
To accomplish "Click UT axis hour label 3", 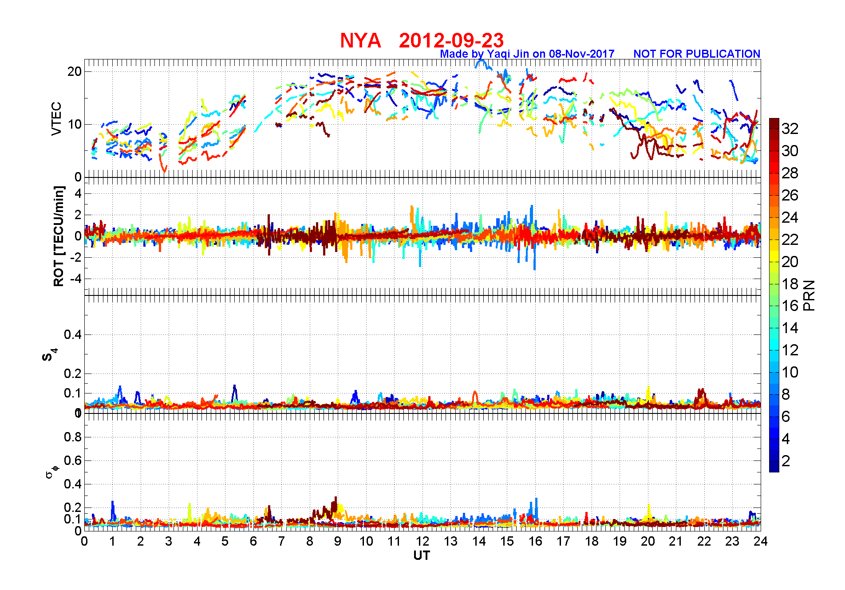I will tap(169, 541).
